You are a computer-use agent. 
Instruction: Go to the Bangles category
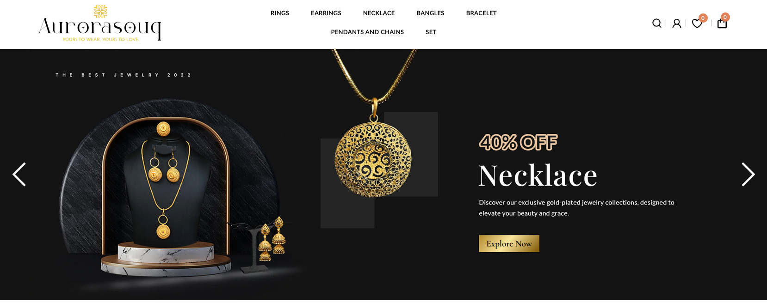pos(430,13)
